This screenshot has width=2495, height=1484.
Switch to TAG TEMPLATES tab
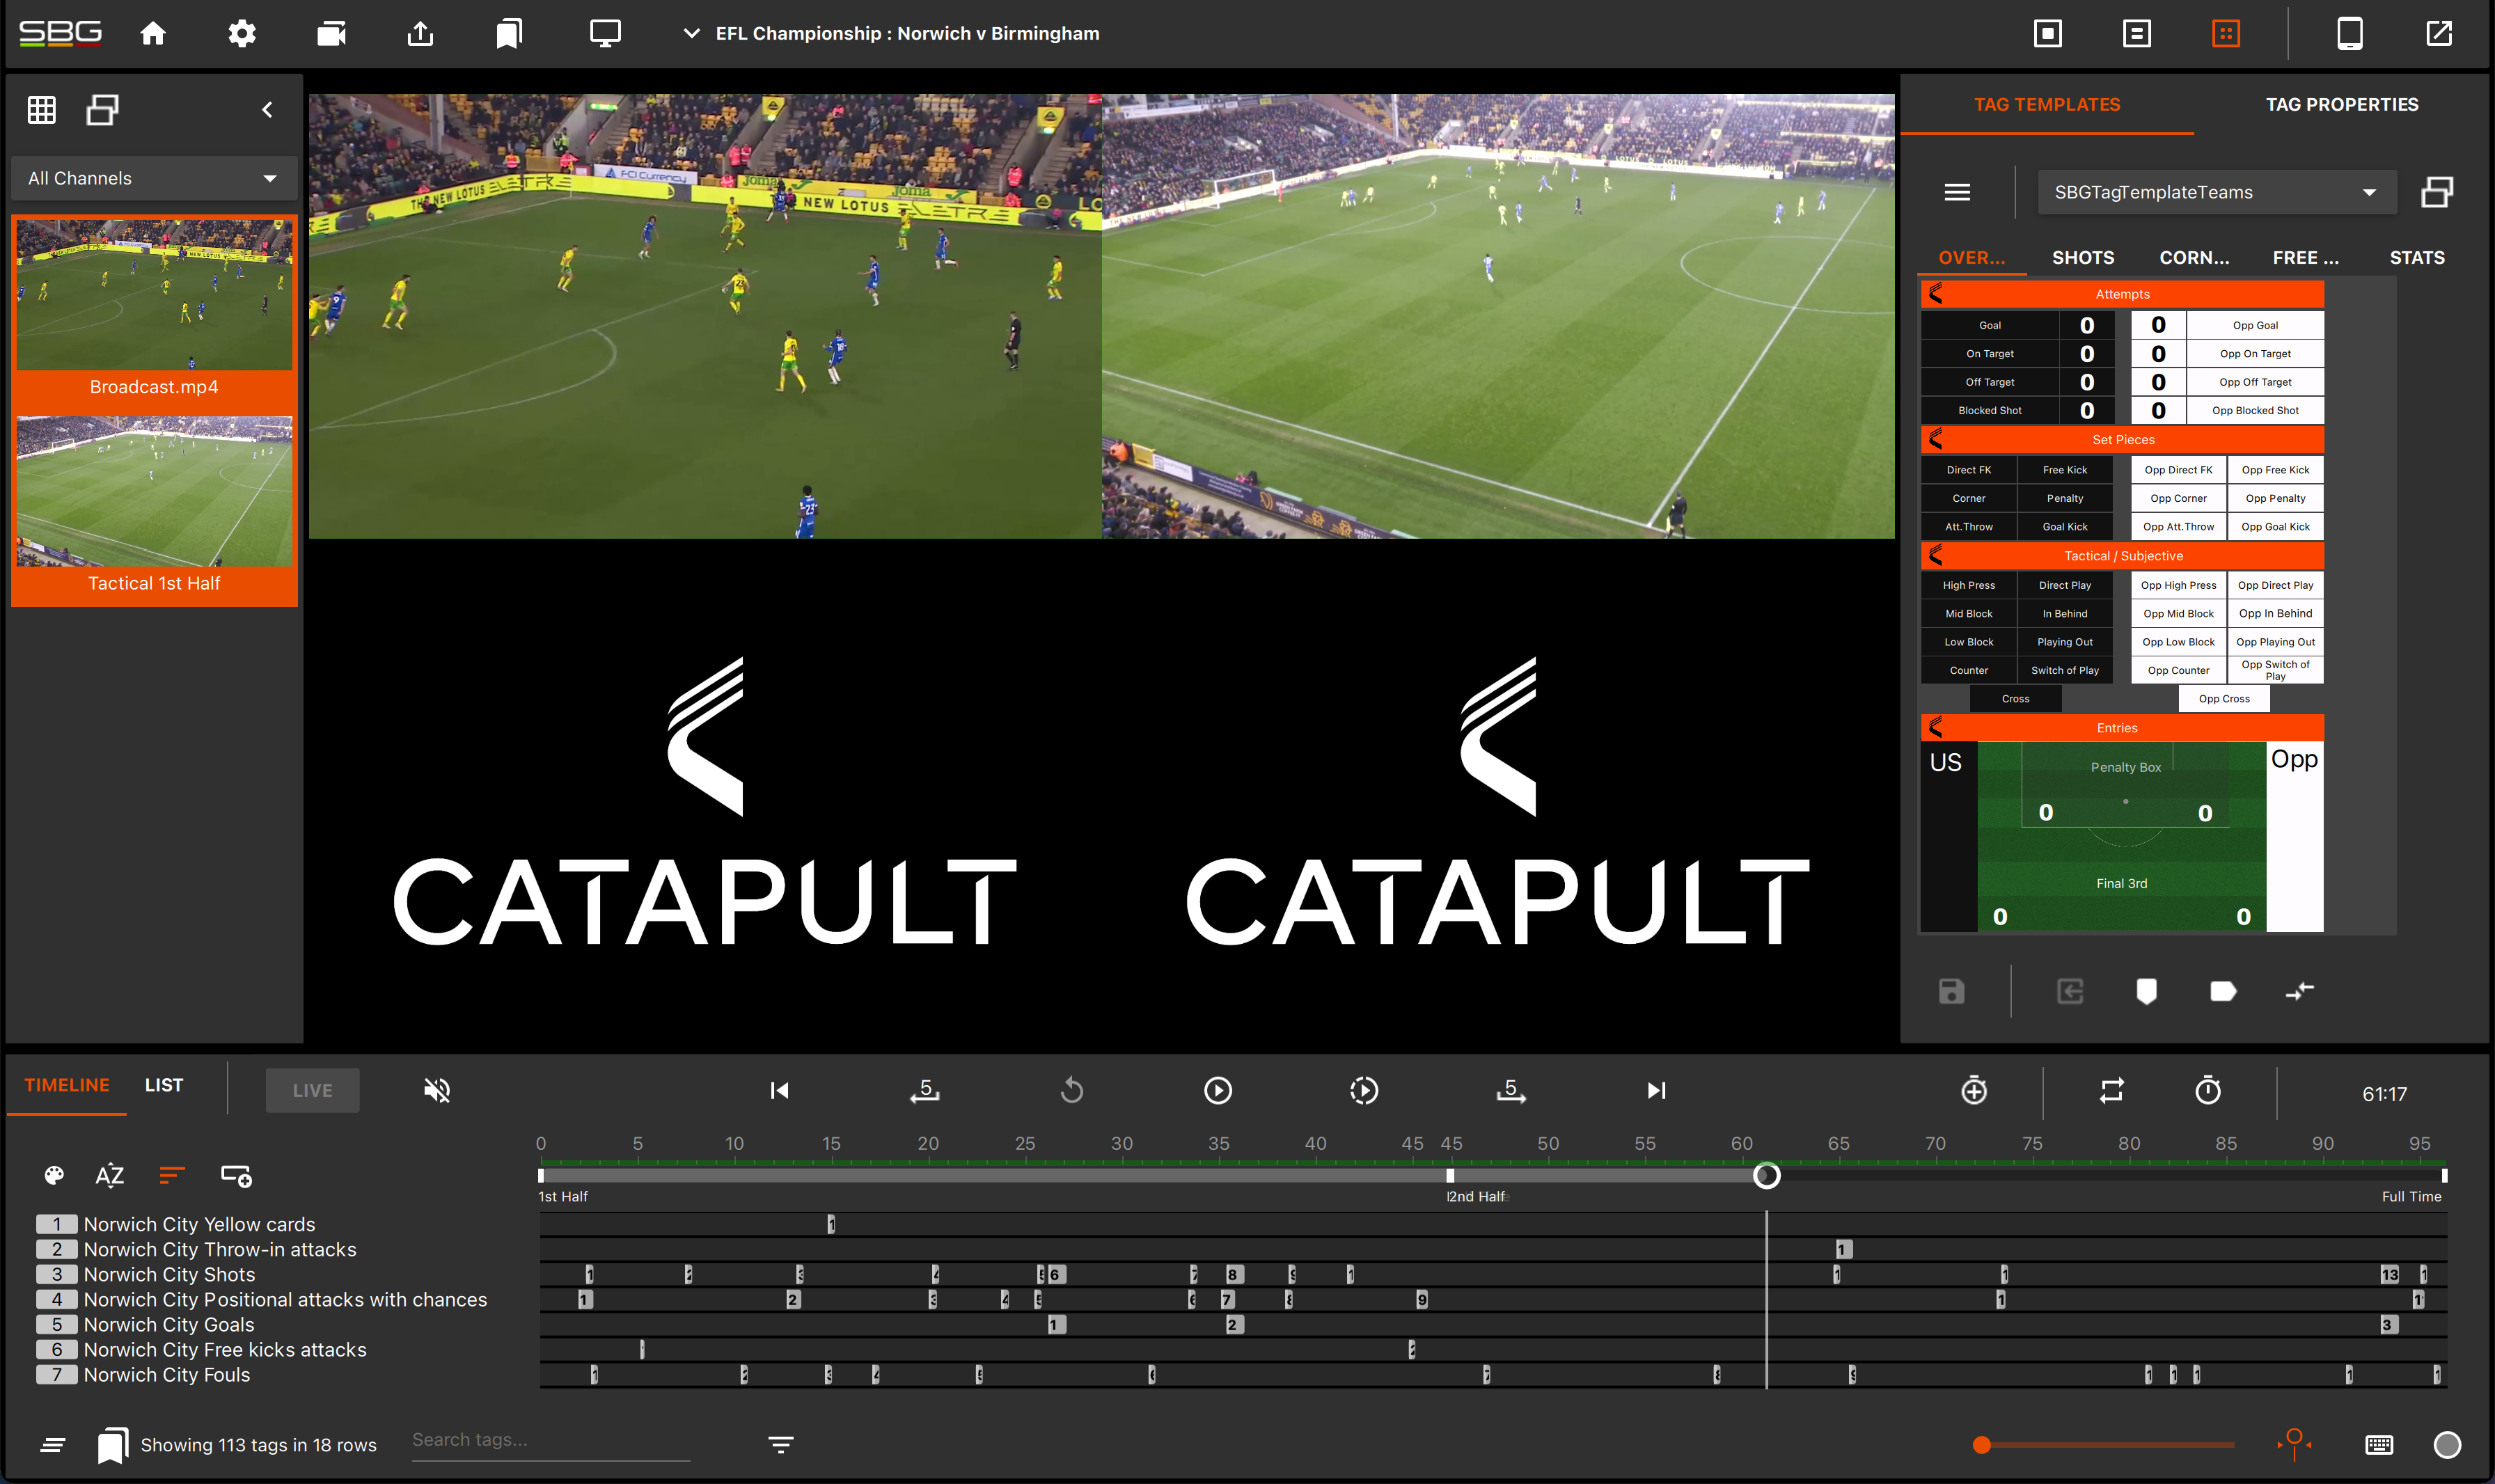click(2046, 105)
